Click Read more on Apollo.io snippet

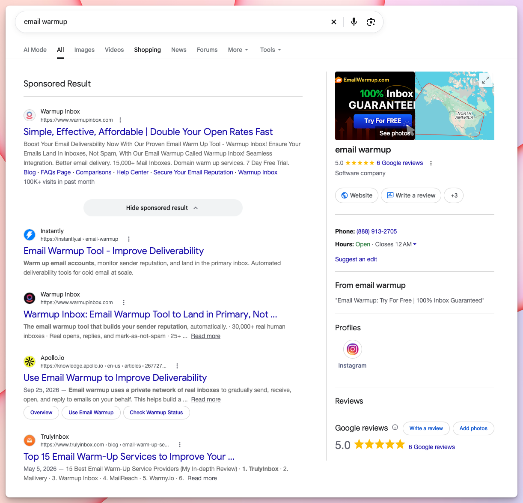(206, 399)
